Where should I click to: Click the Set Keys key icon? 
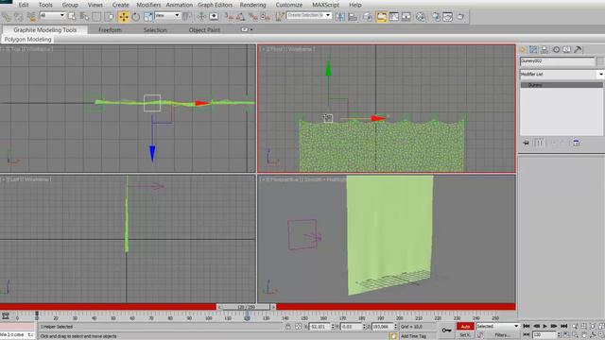click(446, 330)
